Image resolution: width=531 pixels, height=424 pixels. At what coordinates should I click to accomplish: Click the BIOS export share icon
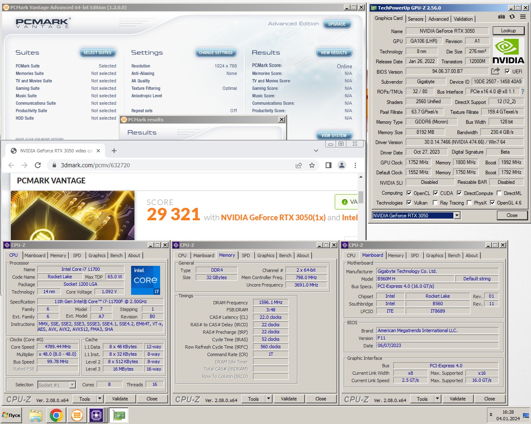click(495, 71)
